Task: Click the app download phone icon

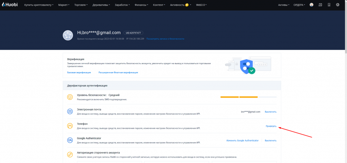Action: point(329,5)
